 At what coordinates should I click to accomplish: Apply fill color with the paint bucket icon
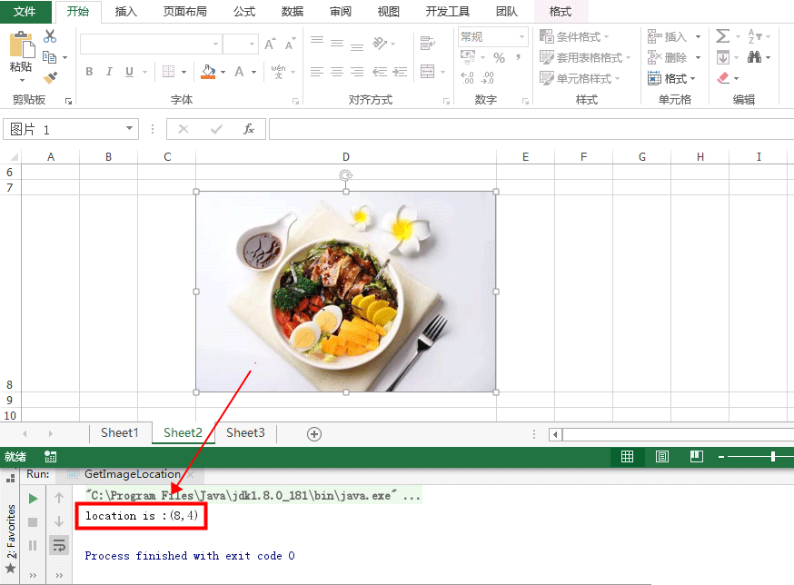click(x=207, y=72)
